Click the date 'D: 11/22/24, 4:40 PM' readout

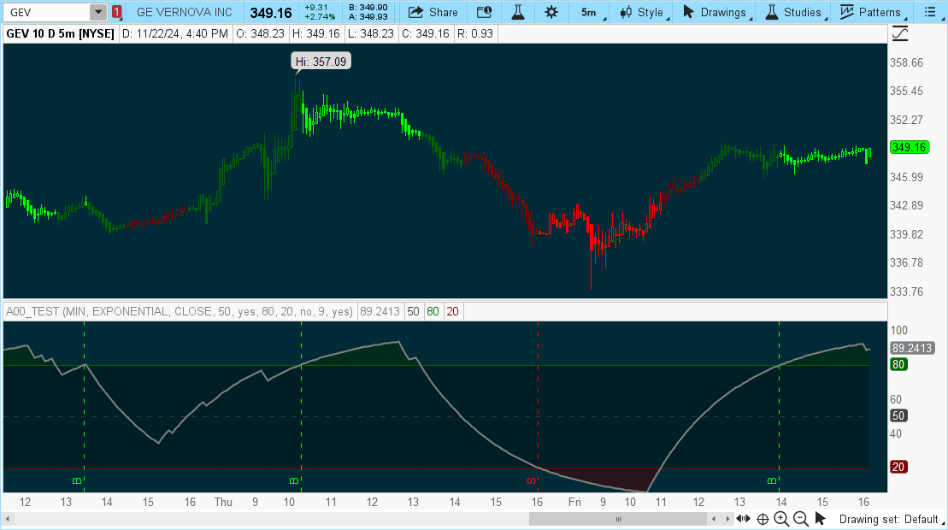click(175, 34)
